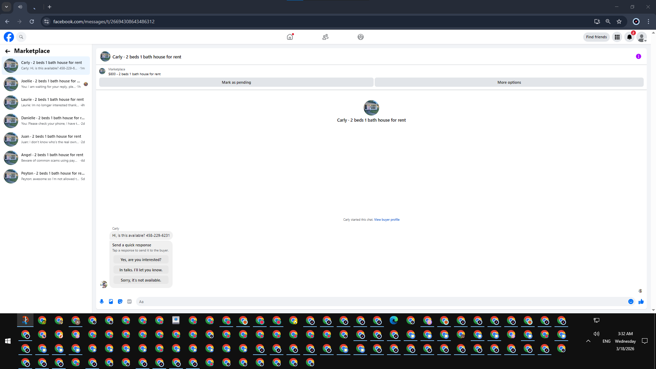Image resolution: width=656 pixels, height=369 pixels.
Task: Choose a GIF for the message
Action: pyautogui.click(x=129, y=301)
